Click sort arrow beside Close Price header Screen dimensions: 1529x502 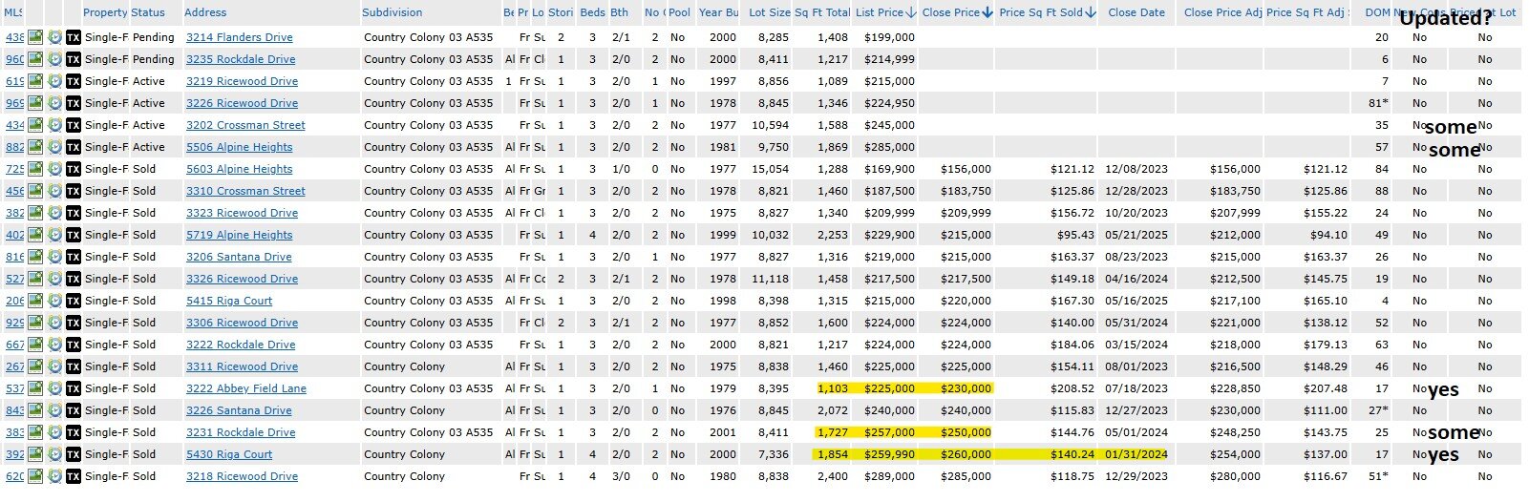(987, 13)
